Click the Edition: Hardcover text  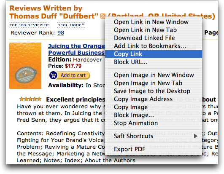click(x=75, y=60)
